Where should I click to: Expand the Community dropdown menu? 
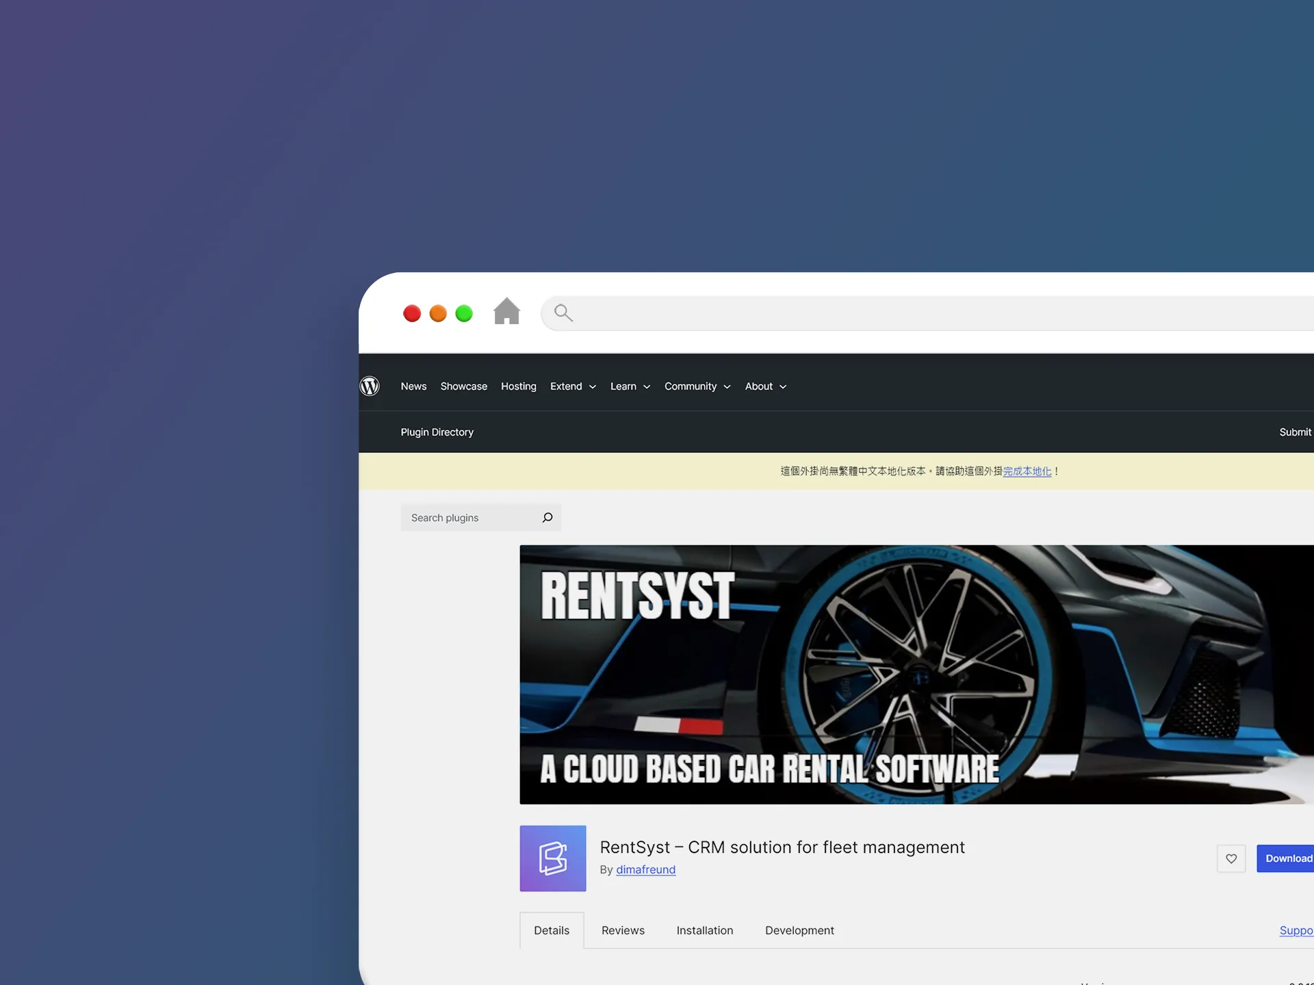click(x=697, y=386)
